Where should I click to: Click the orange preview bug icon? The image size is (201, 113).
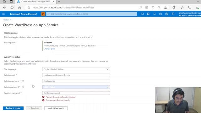click(43, 14)
